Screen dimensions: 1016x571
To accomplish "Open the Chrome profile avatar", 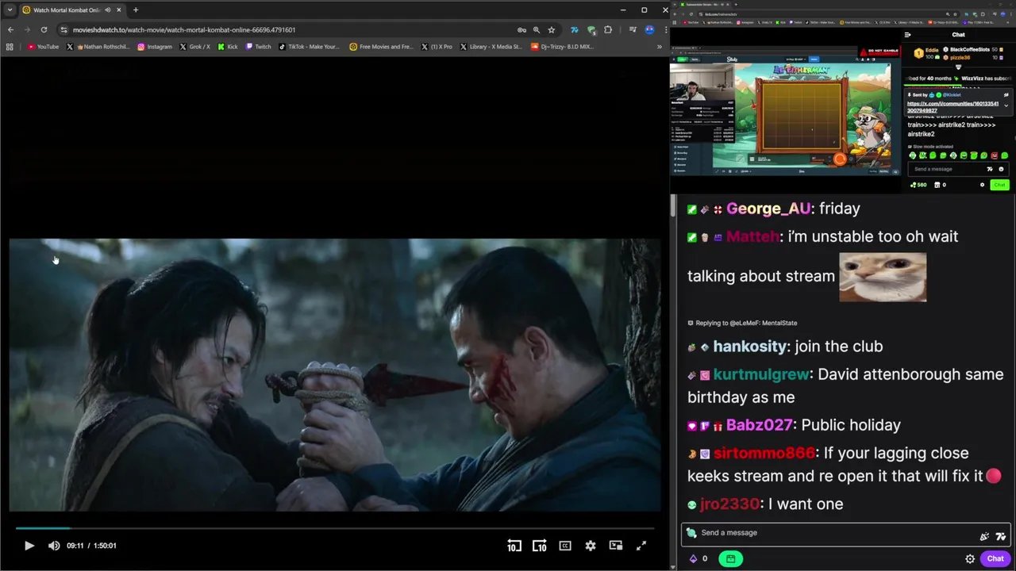I will 649,29.
